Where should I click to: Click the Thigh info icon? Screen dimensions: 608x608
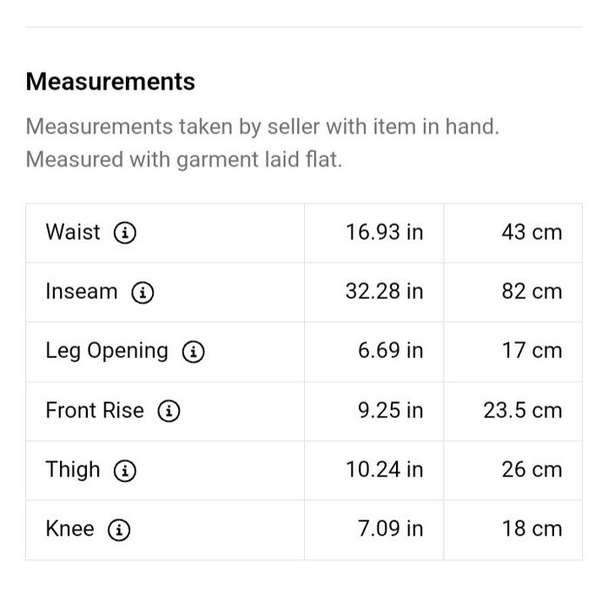(126, 471)
